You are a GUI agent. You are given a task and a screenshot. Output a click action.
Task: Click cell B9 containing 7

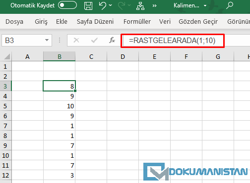(60, 145)
